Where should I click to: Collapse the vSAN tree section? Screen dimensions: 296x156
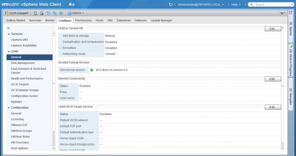tap(9, 51)
